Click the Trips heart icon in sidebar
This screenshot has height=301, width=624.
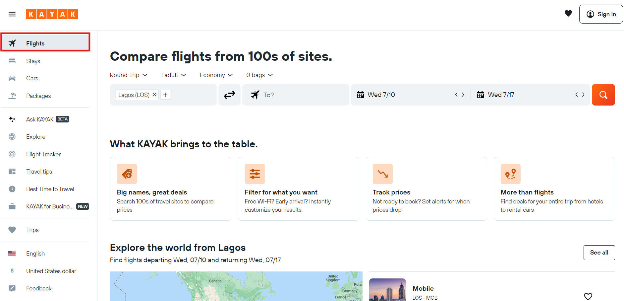click(x=12, y=230)
